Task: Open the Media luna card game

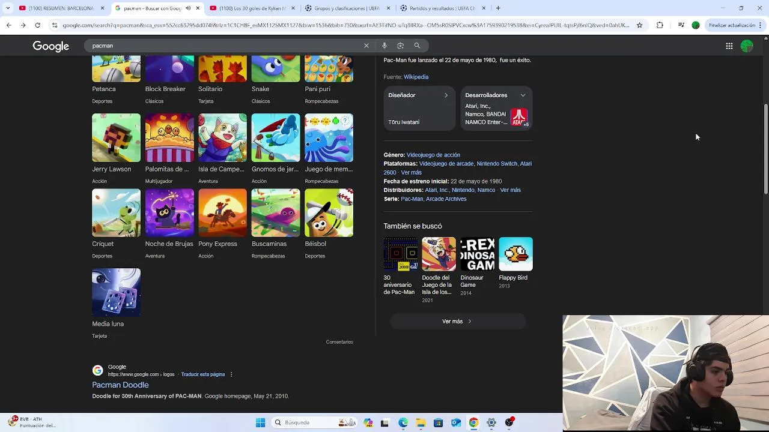Action: [116, 292]
